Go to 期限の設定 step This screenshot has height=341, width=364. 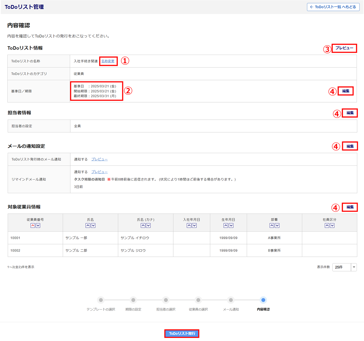[133, 300]
